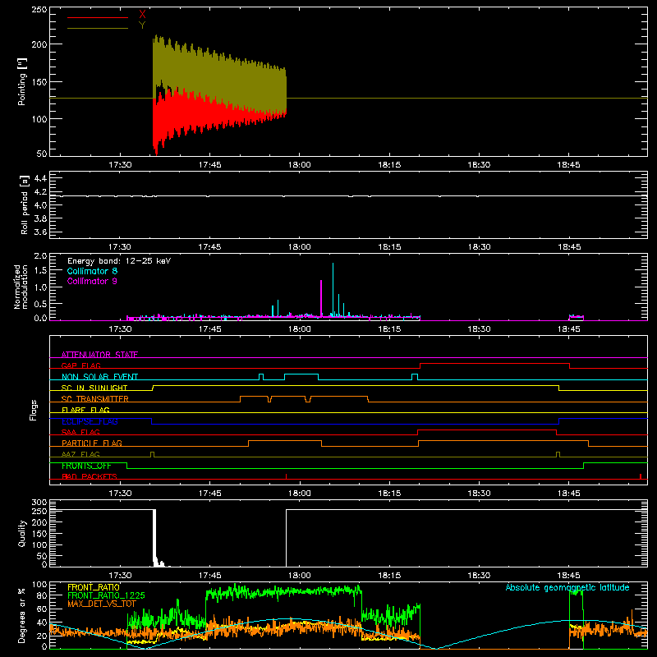The height and width of the screenshot is (657, 657).
Task: Click the 80 tick on bottom plot axis
Action: click(x=42, y=595)
